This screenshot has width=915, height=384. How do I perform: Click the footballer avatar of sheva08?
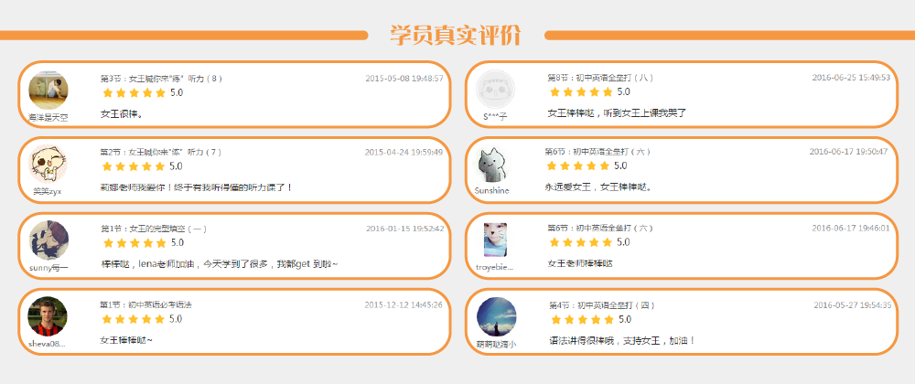click(x=48, y=316)
